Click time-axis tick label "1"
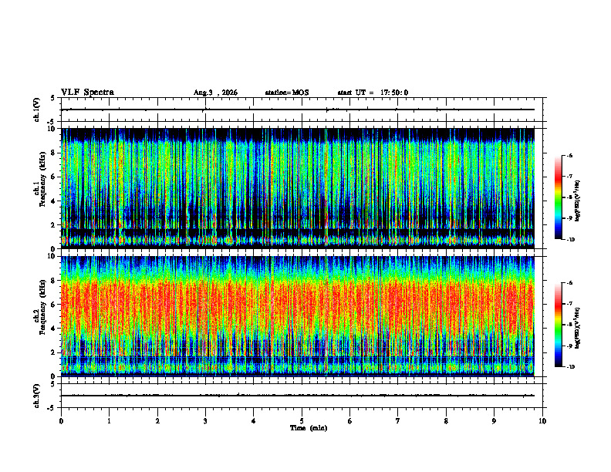 click(x=109, y=421)
